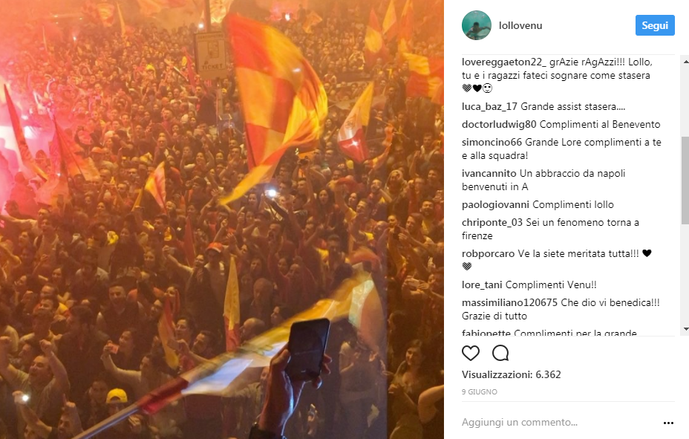689x439 pixels.
Task: Visit doctorludwig80 profile link
Action: [499, 124]
